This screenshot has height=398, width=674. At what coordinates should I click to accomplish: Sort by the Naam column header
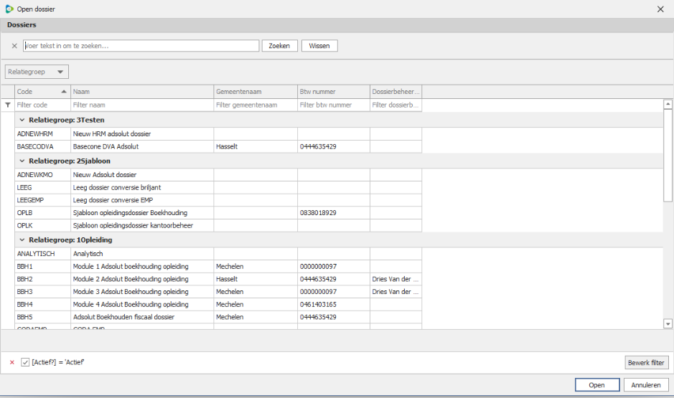142,92
